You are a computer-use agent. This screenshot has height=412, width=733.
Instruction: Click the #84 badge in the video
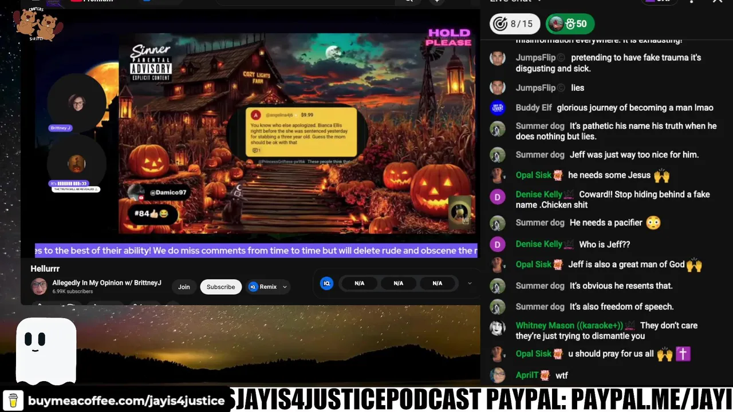tap(151, 213)
